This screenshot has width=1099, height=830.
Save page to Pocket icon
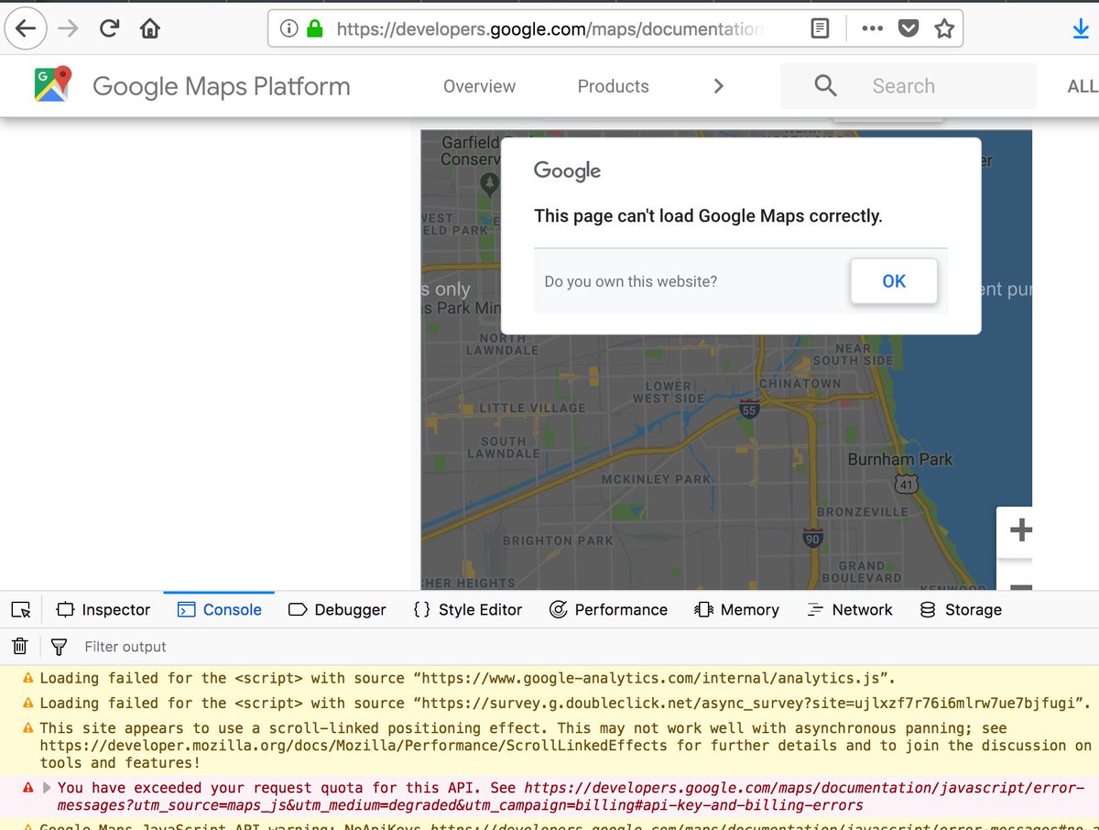click(908, 28)
